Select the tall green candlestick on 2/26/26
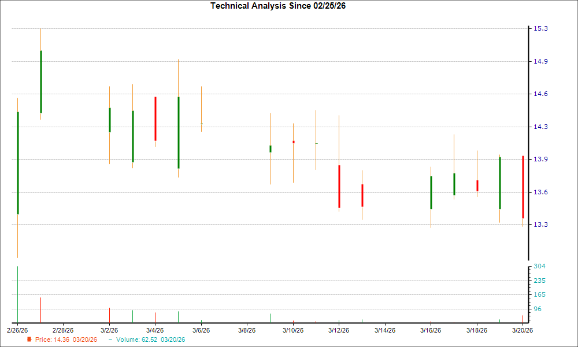The width and height of the screenshot is (578, 347). pyautogui.click(x=18, y=162)
